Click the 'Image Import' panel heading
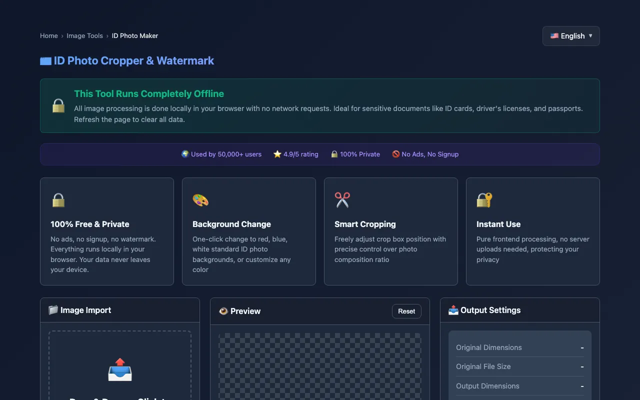 click(x=86, y=310)
